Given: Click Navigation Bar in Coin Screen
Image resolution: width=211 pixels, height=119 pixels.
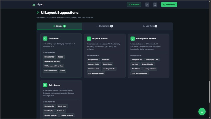Looking at the screenshot, I should click(x=49, y=106).
